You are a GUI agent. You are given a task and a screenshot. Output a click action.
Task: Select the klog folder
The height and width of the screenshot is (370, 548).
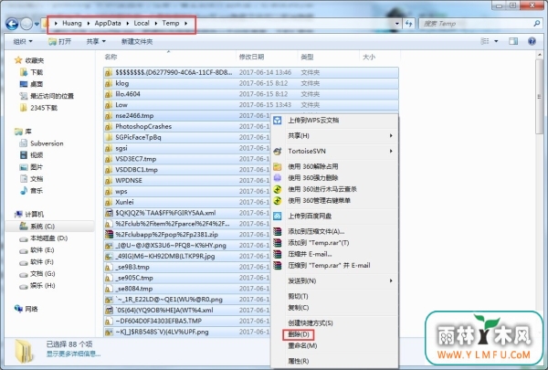pyautogui.click(x=251, y=83)
